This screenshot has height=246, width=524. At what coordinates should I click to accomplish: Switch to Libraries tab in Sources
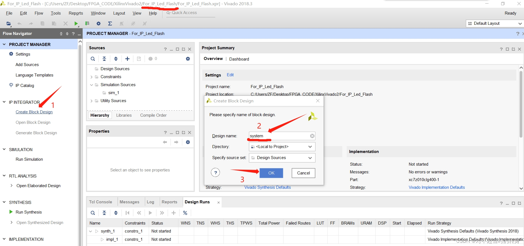point(124,115)
